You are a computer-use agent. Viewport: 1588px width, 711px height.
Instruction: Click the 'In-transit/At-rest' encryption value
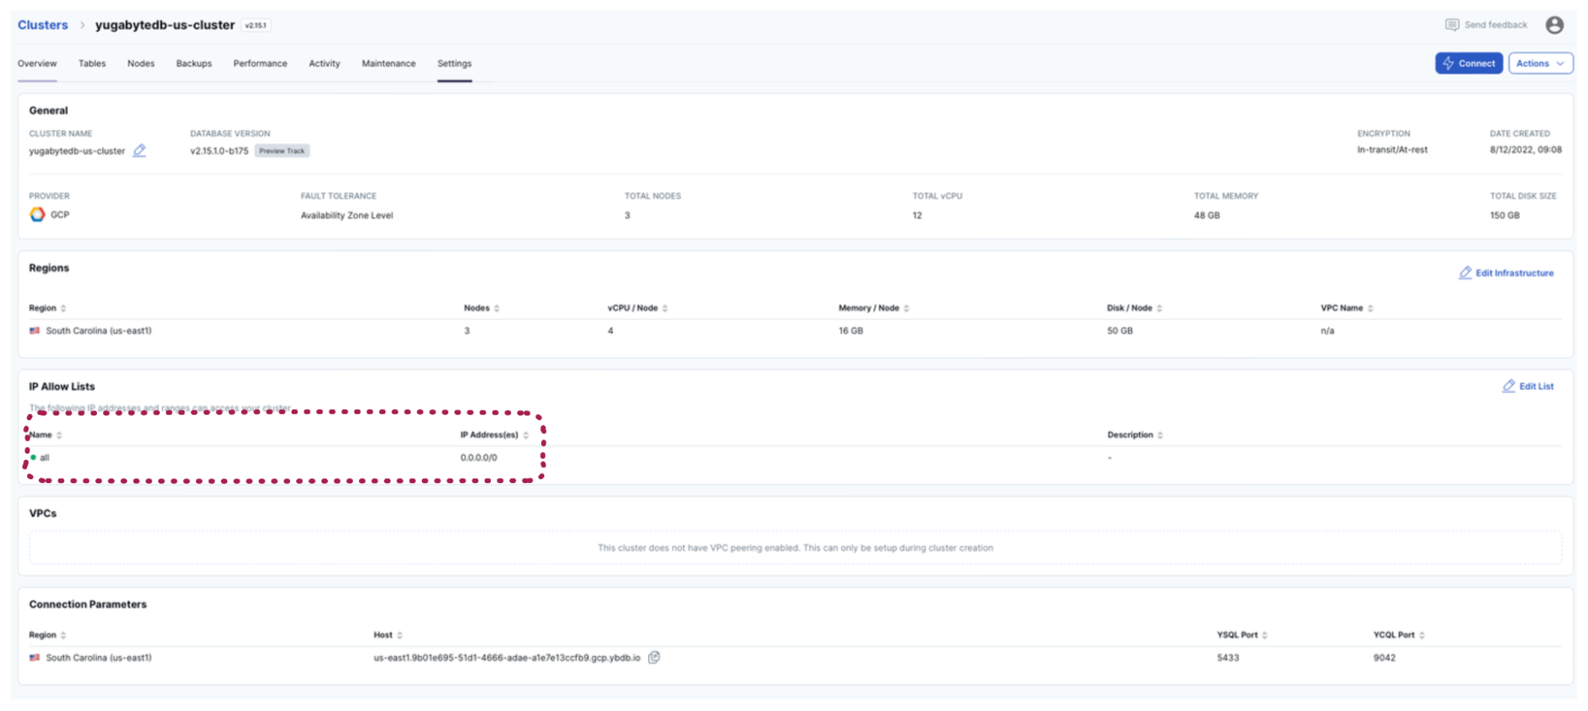(1393, 150)
